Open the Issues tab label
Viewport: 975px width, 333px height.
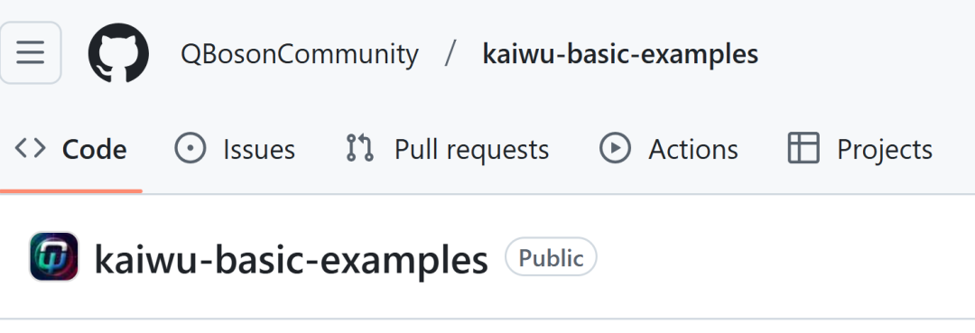coord(259,150)
